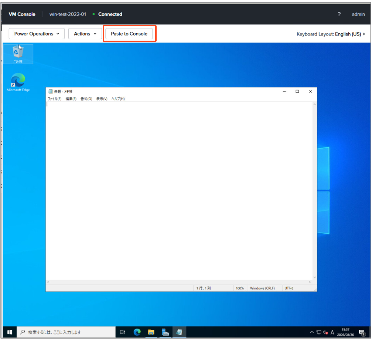This screenshot has height=339, width=372.
Task: Maximize the Notepad window
Action: (x=297, y=91)
